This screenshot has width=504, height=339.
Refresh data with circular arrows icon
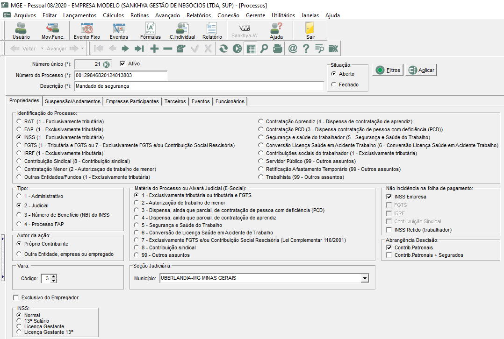coord(223,49)
